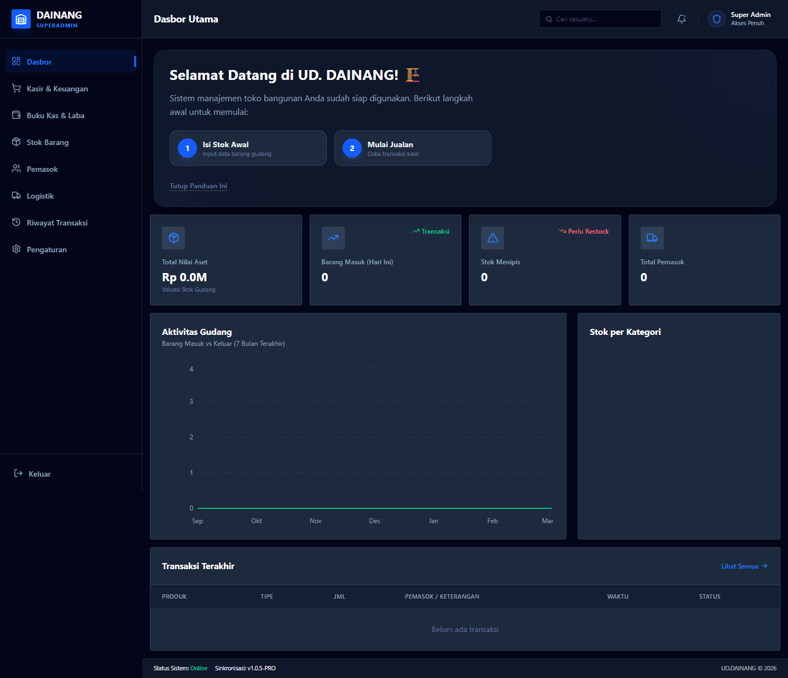Click the Total Pemasok card label

click(x=662, y=262)
